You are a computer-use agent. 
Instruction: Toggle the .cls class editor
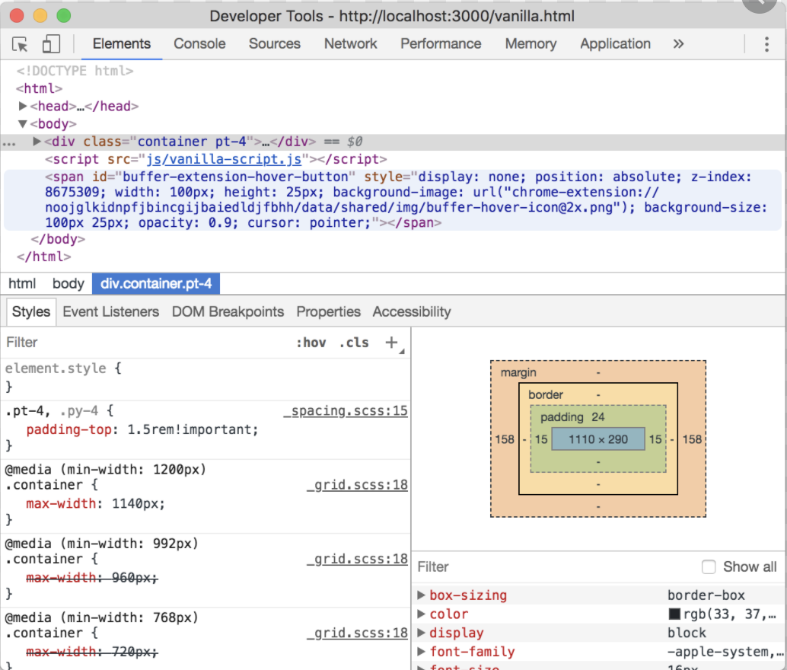(x=354, y=343)
